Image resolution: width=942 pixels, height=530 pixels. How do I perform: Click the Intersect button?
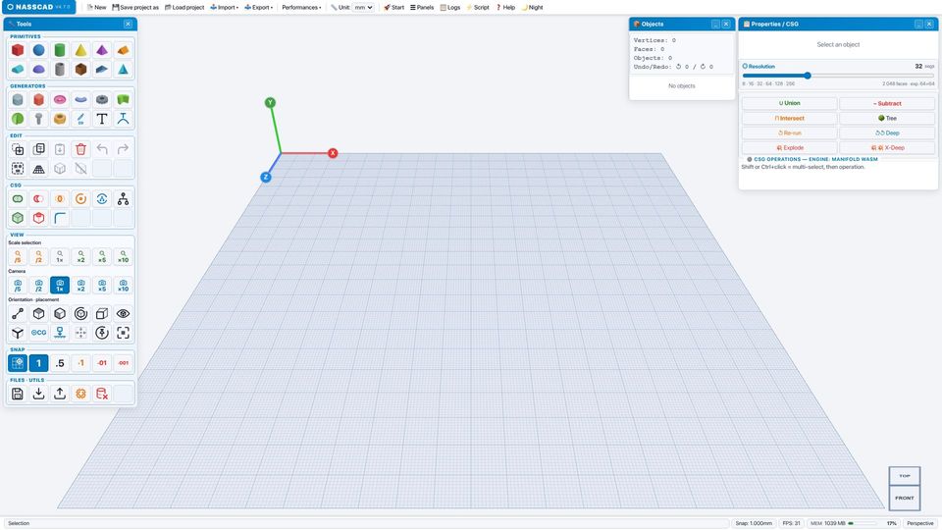(x=789, y=119)
